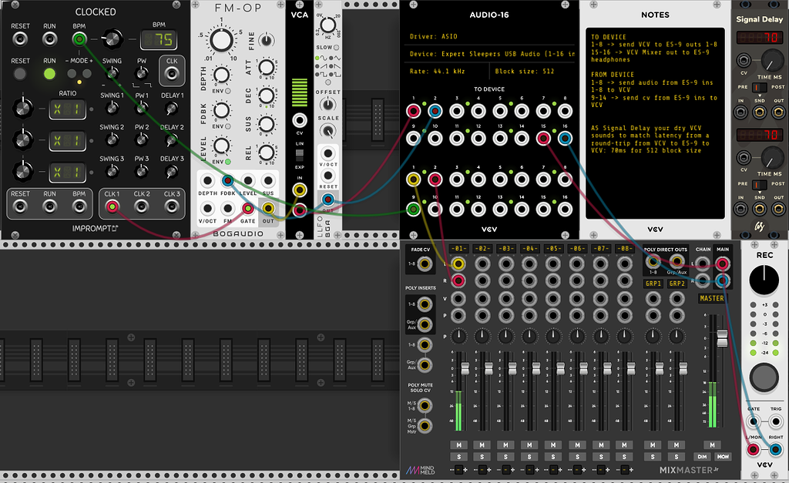The width and height of the screenshot is (789, 483).
Task: Open the Audio-16 Driver ASIO selector
Action: click(489, 36)
